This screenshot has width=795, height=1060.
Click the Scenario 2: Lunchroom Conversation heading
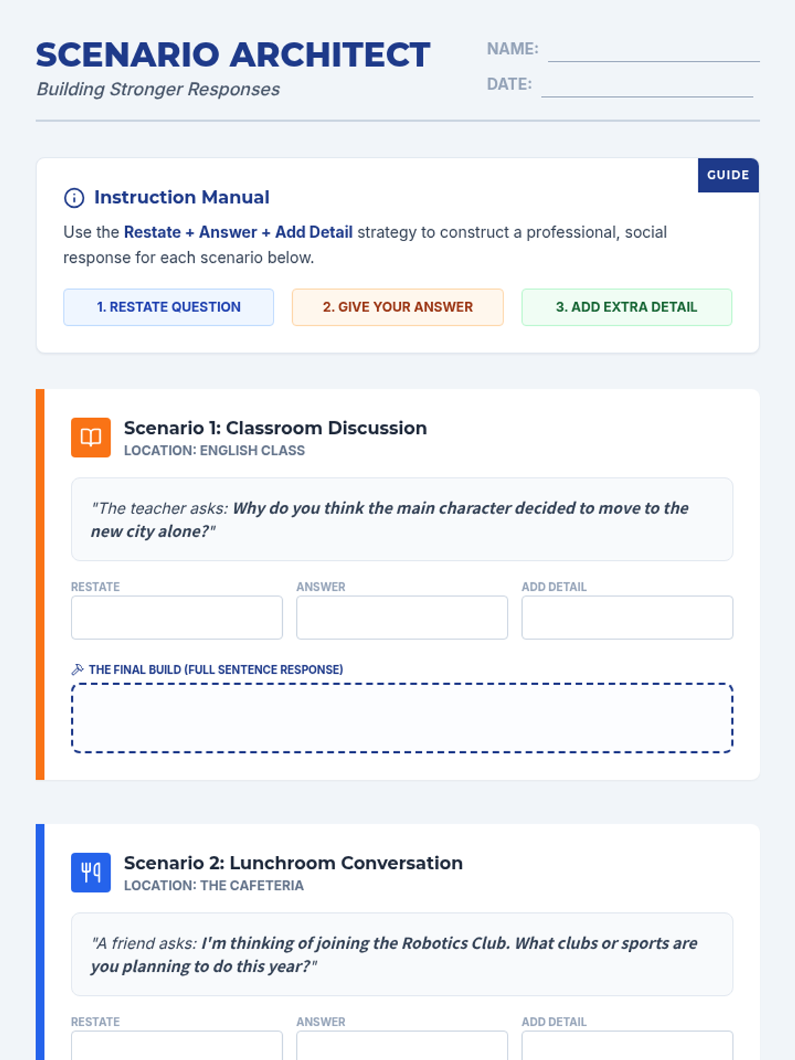[x=293, y=863]
